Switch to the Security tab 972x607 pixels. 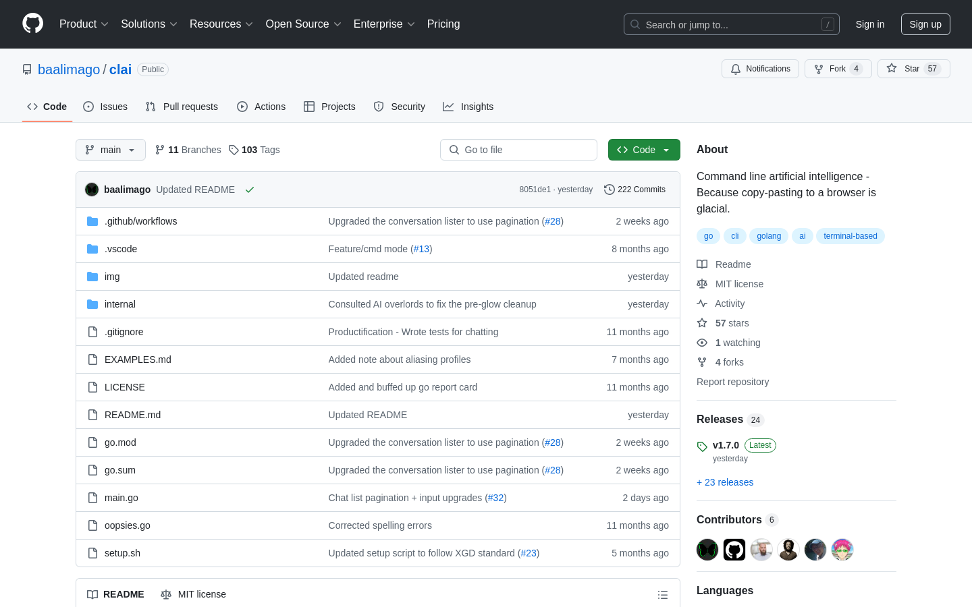(x=400, y=107)
